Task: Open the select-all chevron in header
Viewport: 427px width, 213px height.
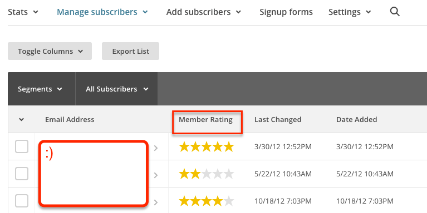Action: pos(21,119)
